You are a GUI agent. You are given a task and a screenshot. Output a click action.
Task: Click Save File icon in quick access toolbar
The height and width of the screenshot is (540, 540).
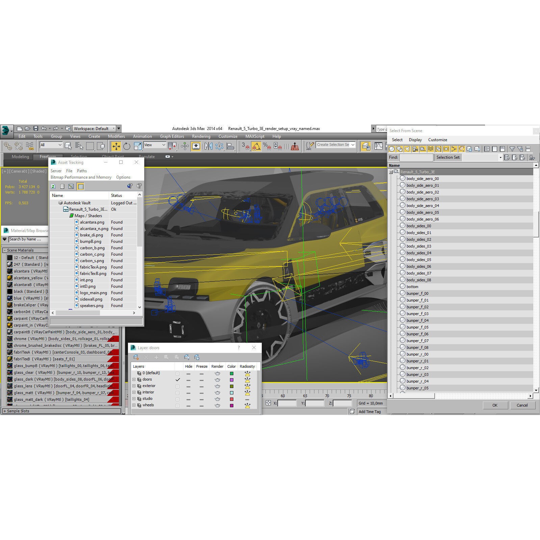pos(35,129)
